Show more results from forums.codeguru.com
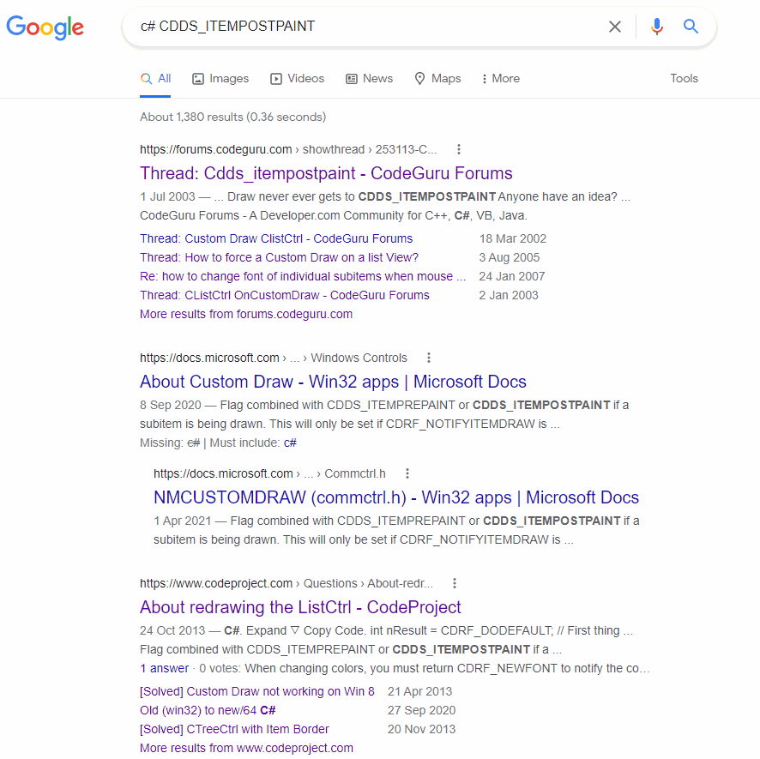The image size is (760, 759). (245, 314)
